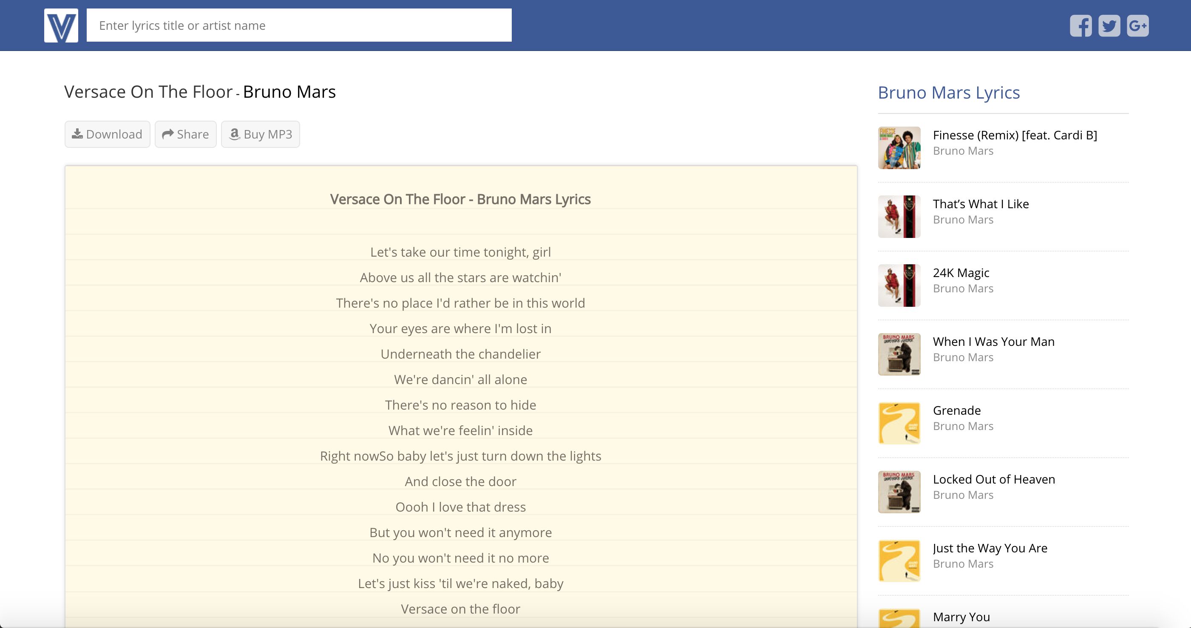Screen dimensions: 1191x628
Task: Open the Facebook social icon
Action: click(1080, 25)
